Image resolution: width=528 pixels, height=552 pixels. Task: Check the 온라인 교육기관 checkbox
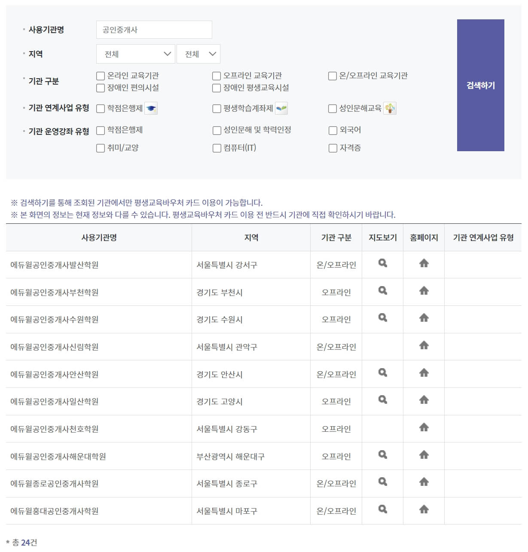100,76
